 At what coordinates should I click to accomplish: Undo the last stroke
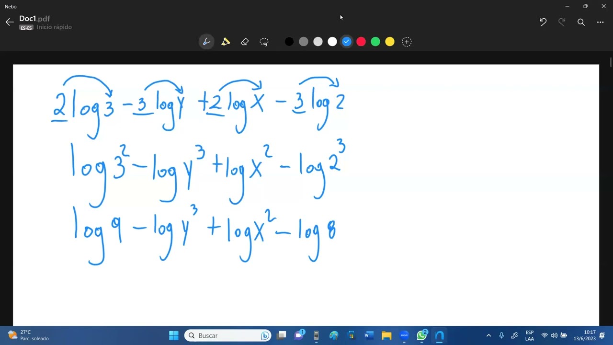coord(543,22)
